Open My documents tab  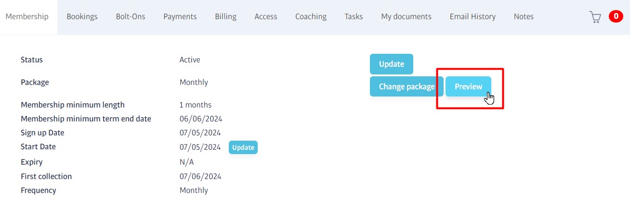tap(406, 17)
